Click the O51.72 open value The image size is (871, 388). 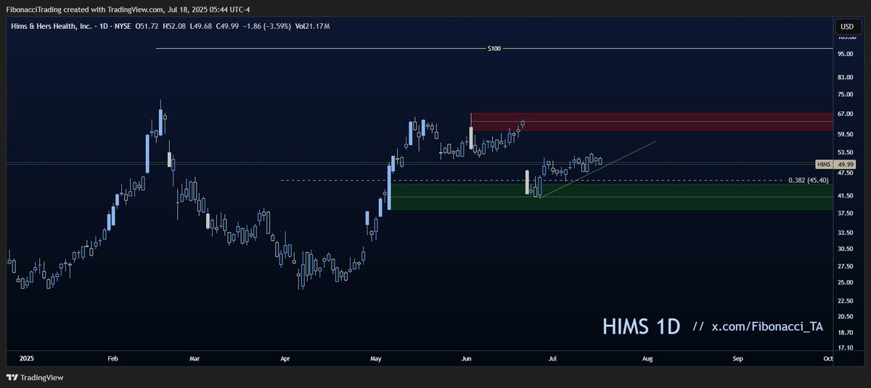pyautogui.click(x=145, y=26)
